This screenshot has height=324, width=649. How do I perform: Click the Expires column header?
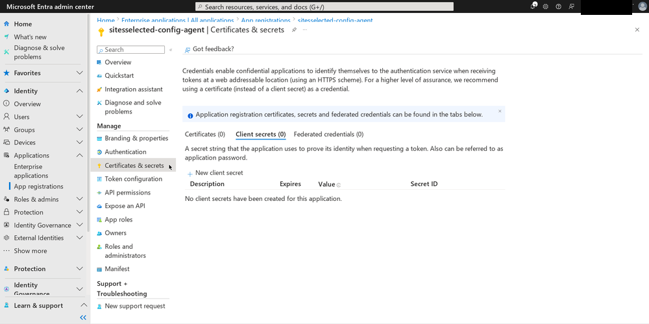290,184
